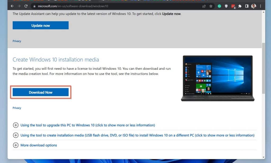Open the green Grammarly extension icon
The width and height of the screenshot is (271, 163).
219,6
